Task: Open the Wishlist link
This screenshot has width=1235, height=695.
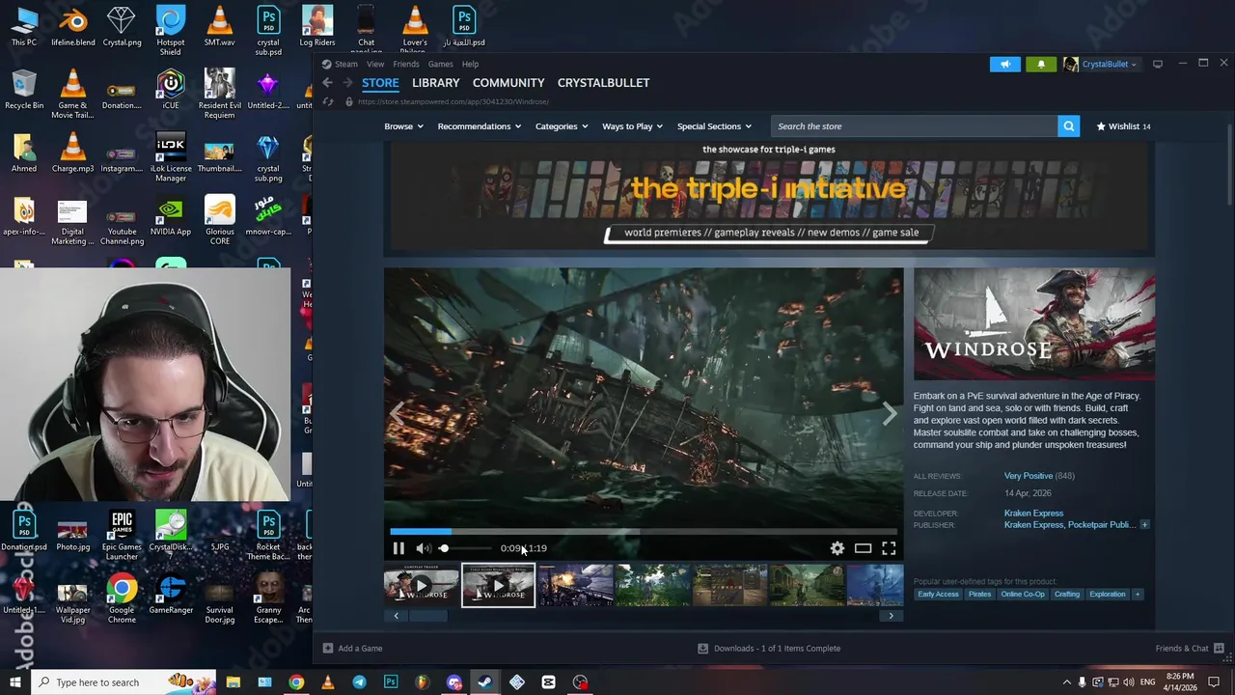Action: 1123,126
